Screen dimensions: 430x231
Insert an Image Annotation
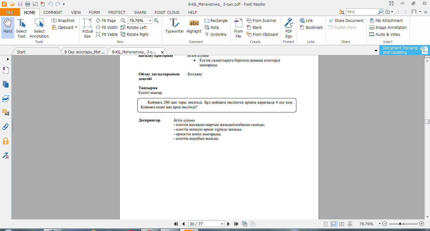click(x=388, y=28)
